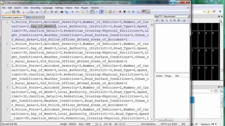Start macro recording with the red dot

tap(120, 12)
